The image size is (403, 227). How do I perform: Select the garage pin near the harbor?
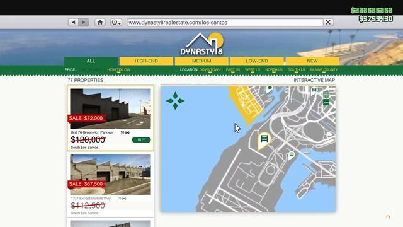(291, 156)
